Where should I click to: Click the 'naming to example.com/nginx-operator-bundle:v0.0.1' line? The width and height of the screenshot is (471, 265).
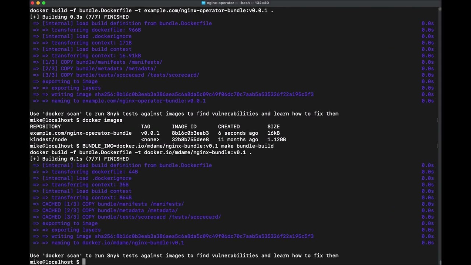pos(119,101)
